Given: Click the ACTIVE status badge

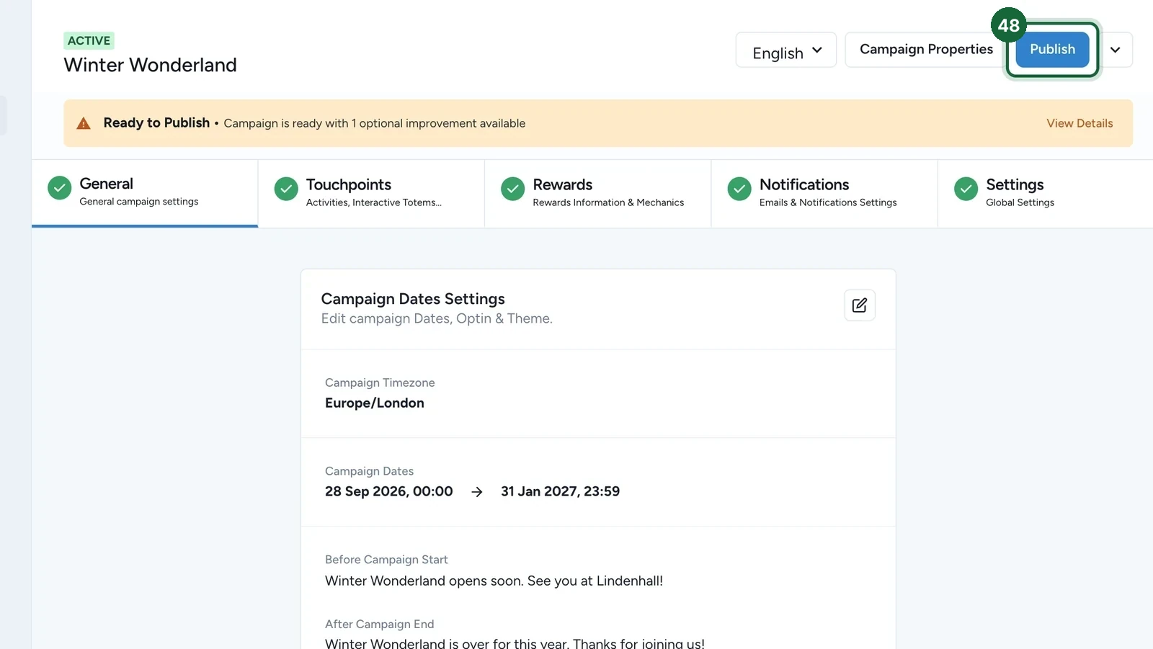Looking at the screenshot, I should coord(89,41).
